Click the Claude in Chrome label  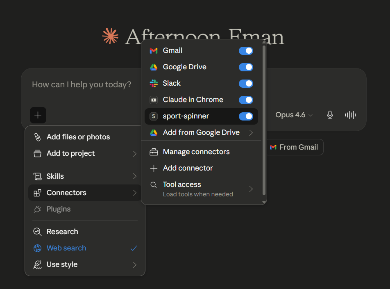click(x=193, y=100)
